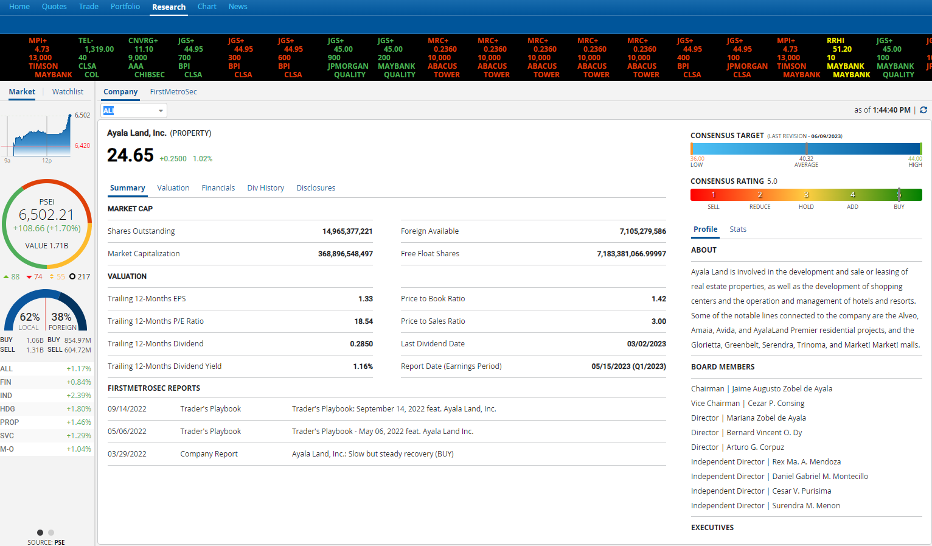
Task: Open the stock symbol dropdown arrow
Action: pyautogui.click(x=161, y=111)
